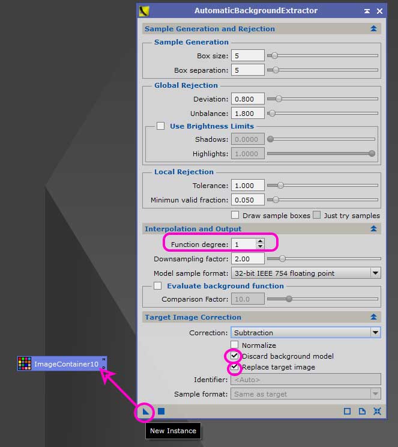Click the Deviation slider handle
The height and width of the screenshot is (447, 398).
click(279, 99)
